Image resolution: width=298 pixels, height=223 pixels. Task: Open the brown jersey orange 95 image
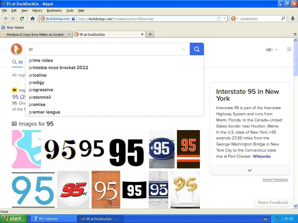pos(188,149)
